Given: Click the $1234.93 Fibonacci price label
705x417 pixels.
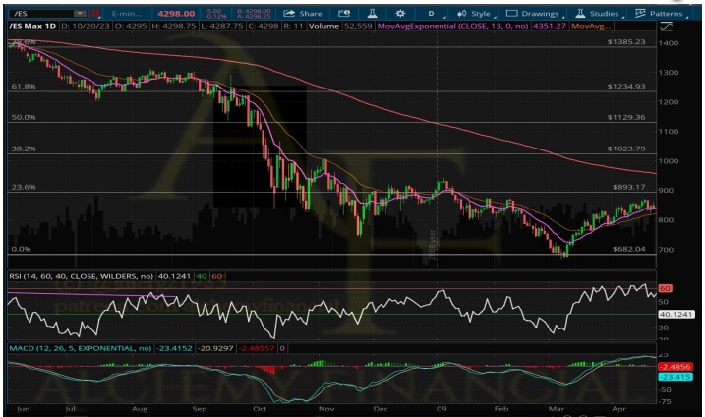Looking at the screenshot, I should tap(626, 86).
